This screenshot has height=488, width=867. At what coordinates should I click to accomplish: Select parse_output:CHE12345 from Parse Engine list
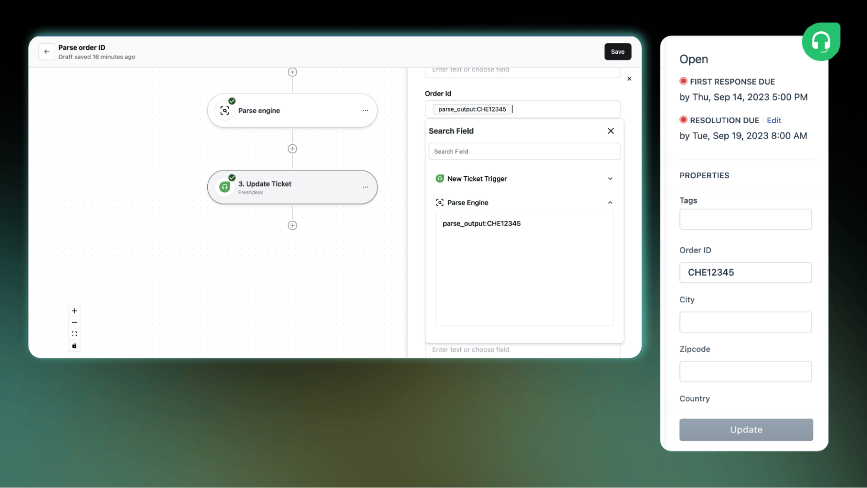[481, 223]
